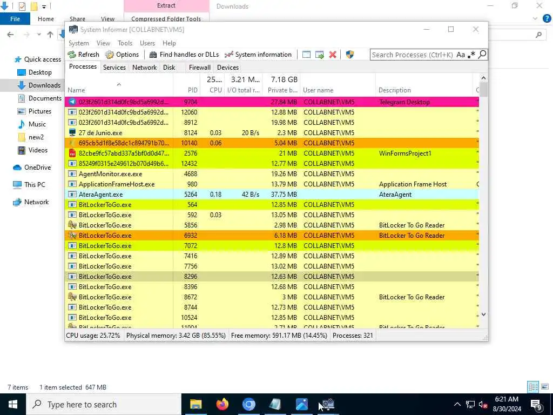Click the shield elevation icon

pos(349,55)
